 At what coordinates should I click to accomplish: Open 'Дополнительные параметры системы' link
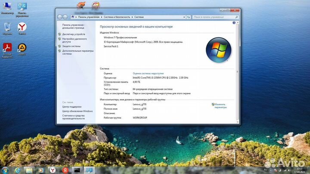coord(77,52)
